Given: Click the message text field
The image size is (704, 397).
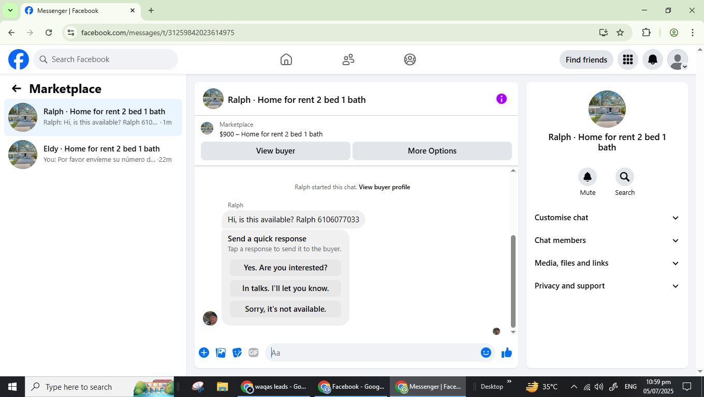Looking at the screenshot, I should pyautogui.click(x=373, y=353).
